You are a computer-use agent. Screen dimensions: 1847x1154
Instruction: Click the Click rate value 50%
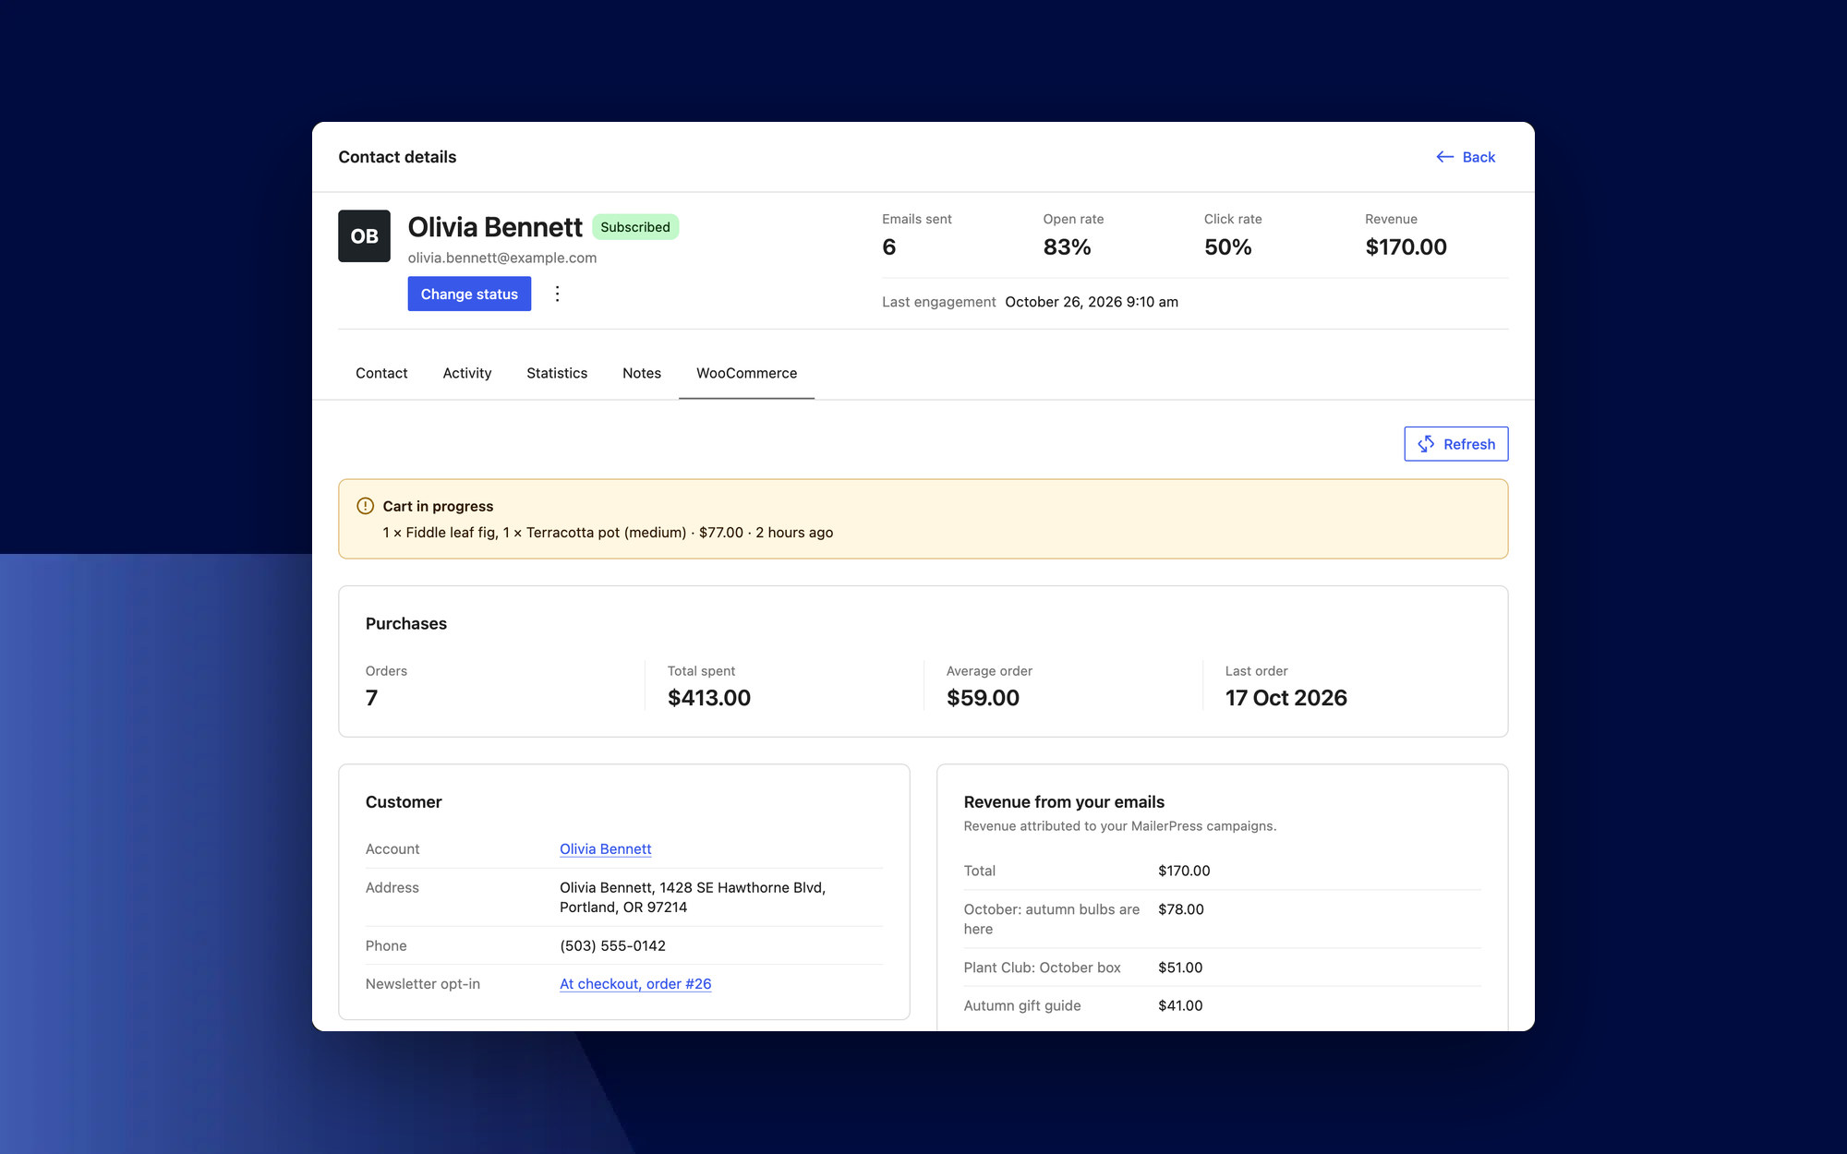[1227, 247]
